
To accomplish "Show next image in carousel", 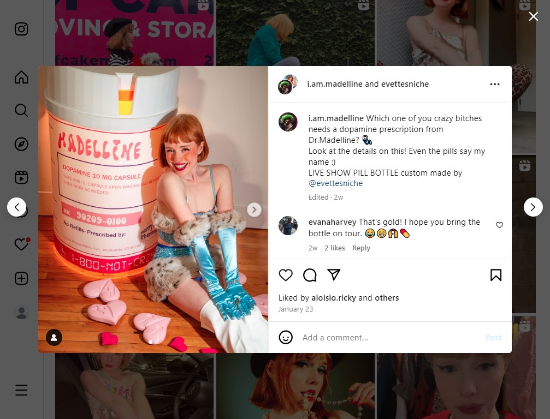I will click(255, 209).
